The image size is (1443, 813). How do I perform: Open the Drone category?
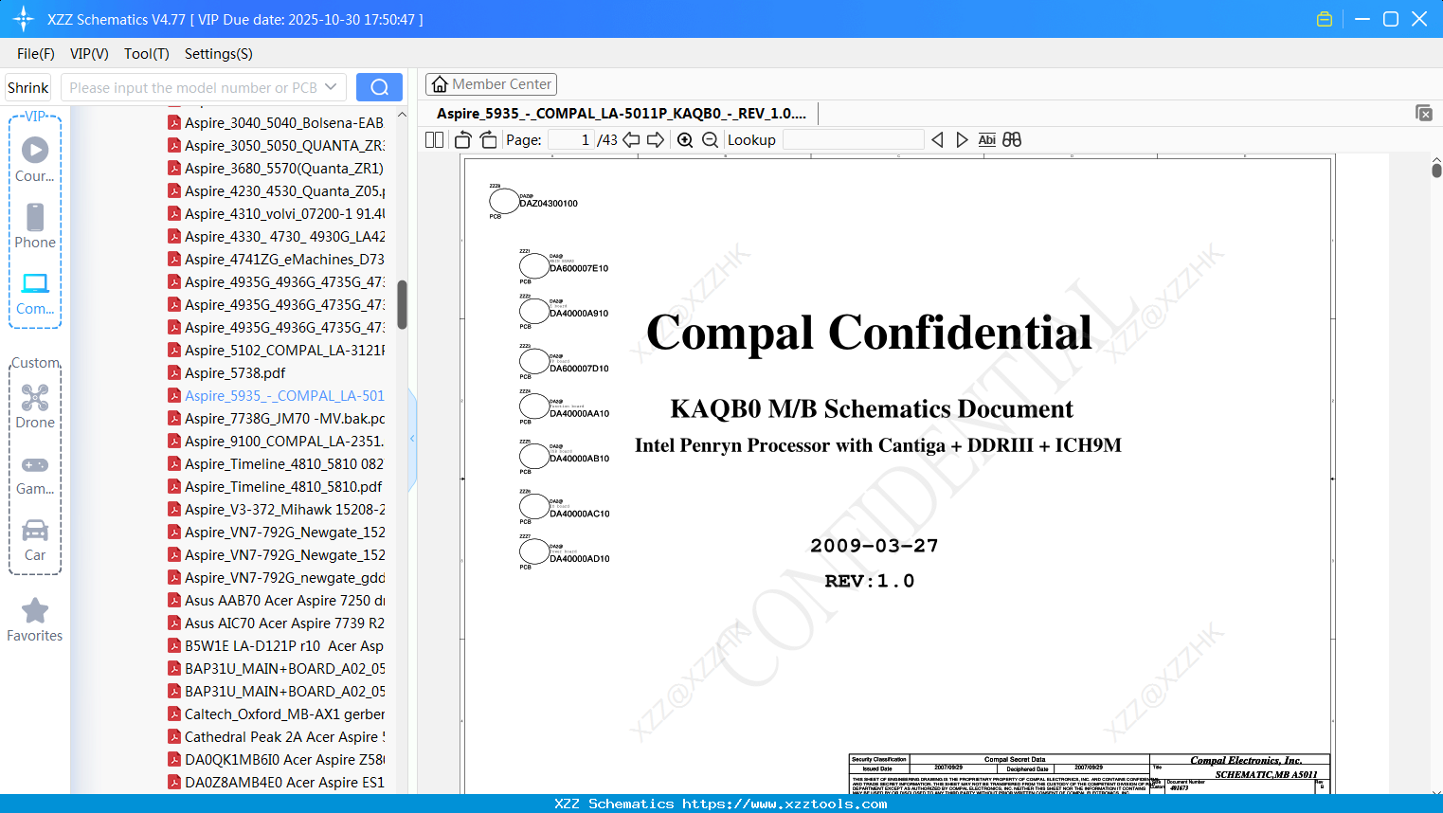coord(35,406)
